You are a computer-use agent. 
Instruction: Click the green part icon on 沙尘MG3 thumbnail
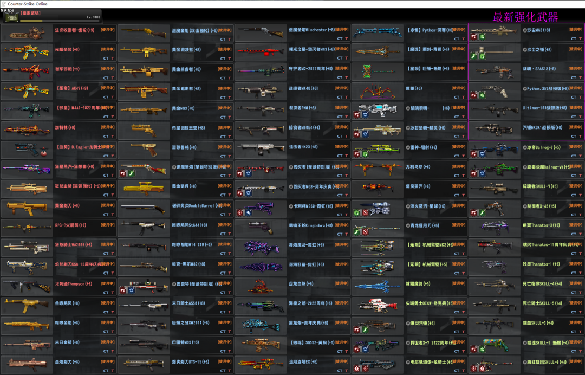483,36
